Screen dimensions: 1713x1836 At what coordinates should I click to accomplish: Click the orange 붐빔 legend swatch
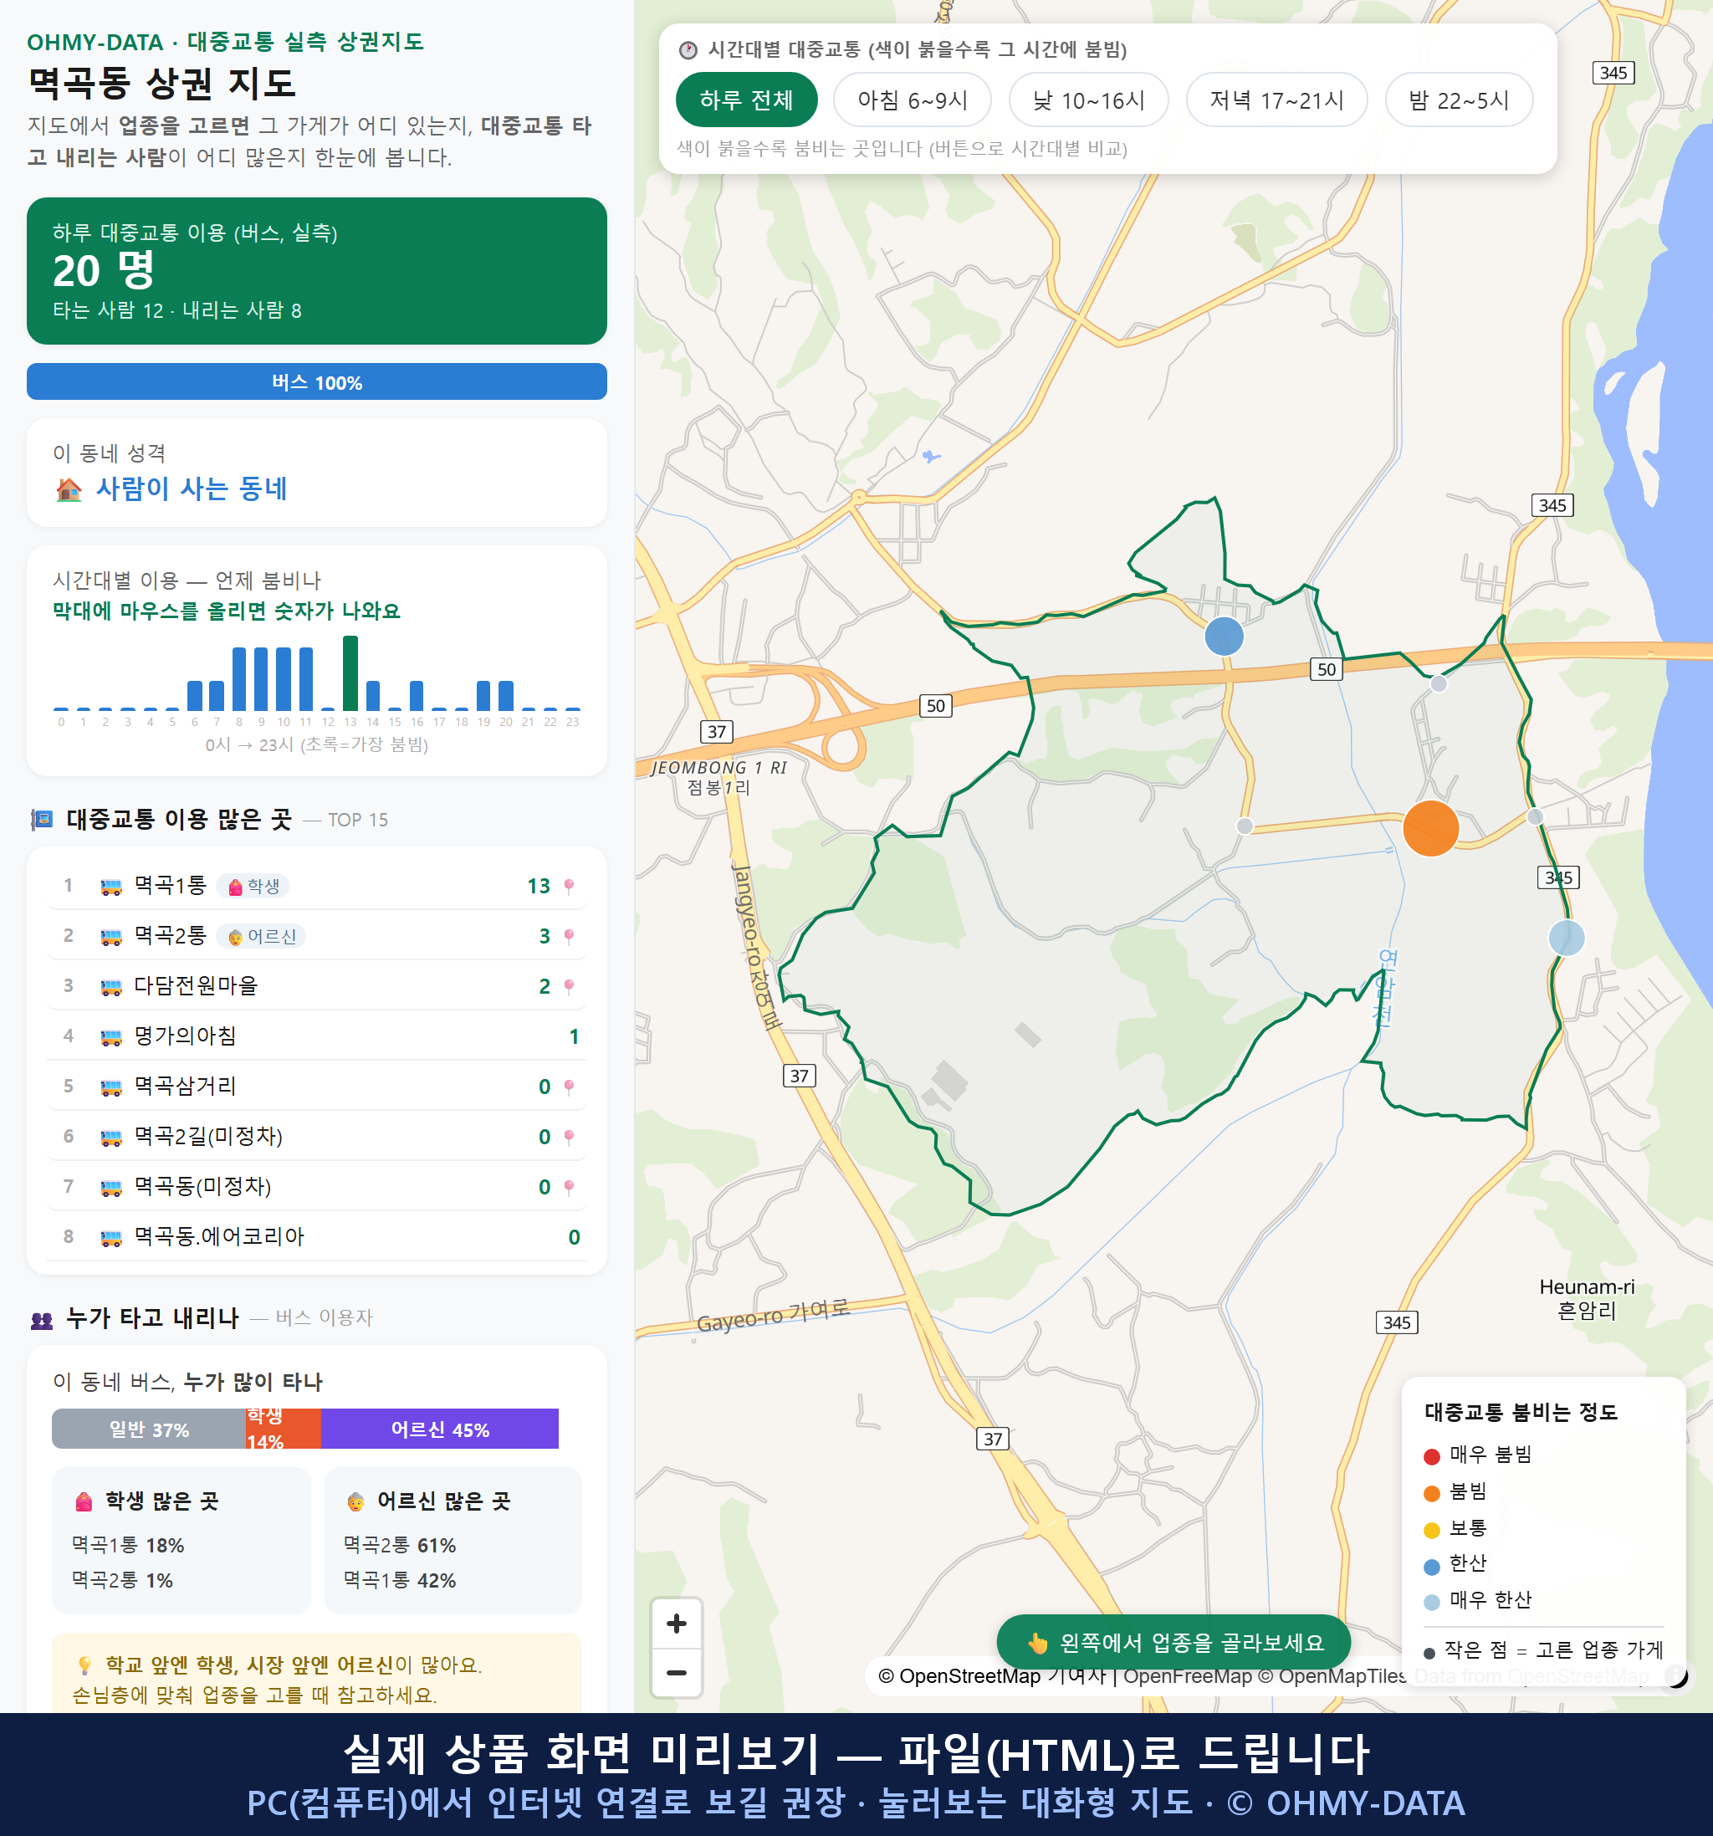pos(1432,1493)
